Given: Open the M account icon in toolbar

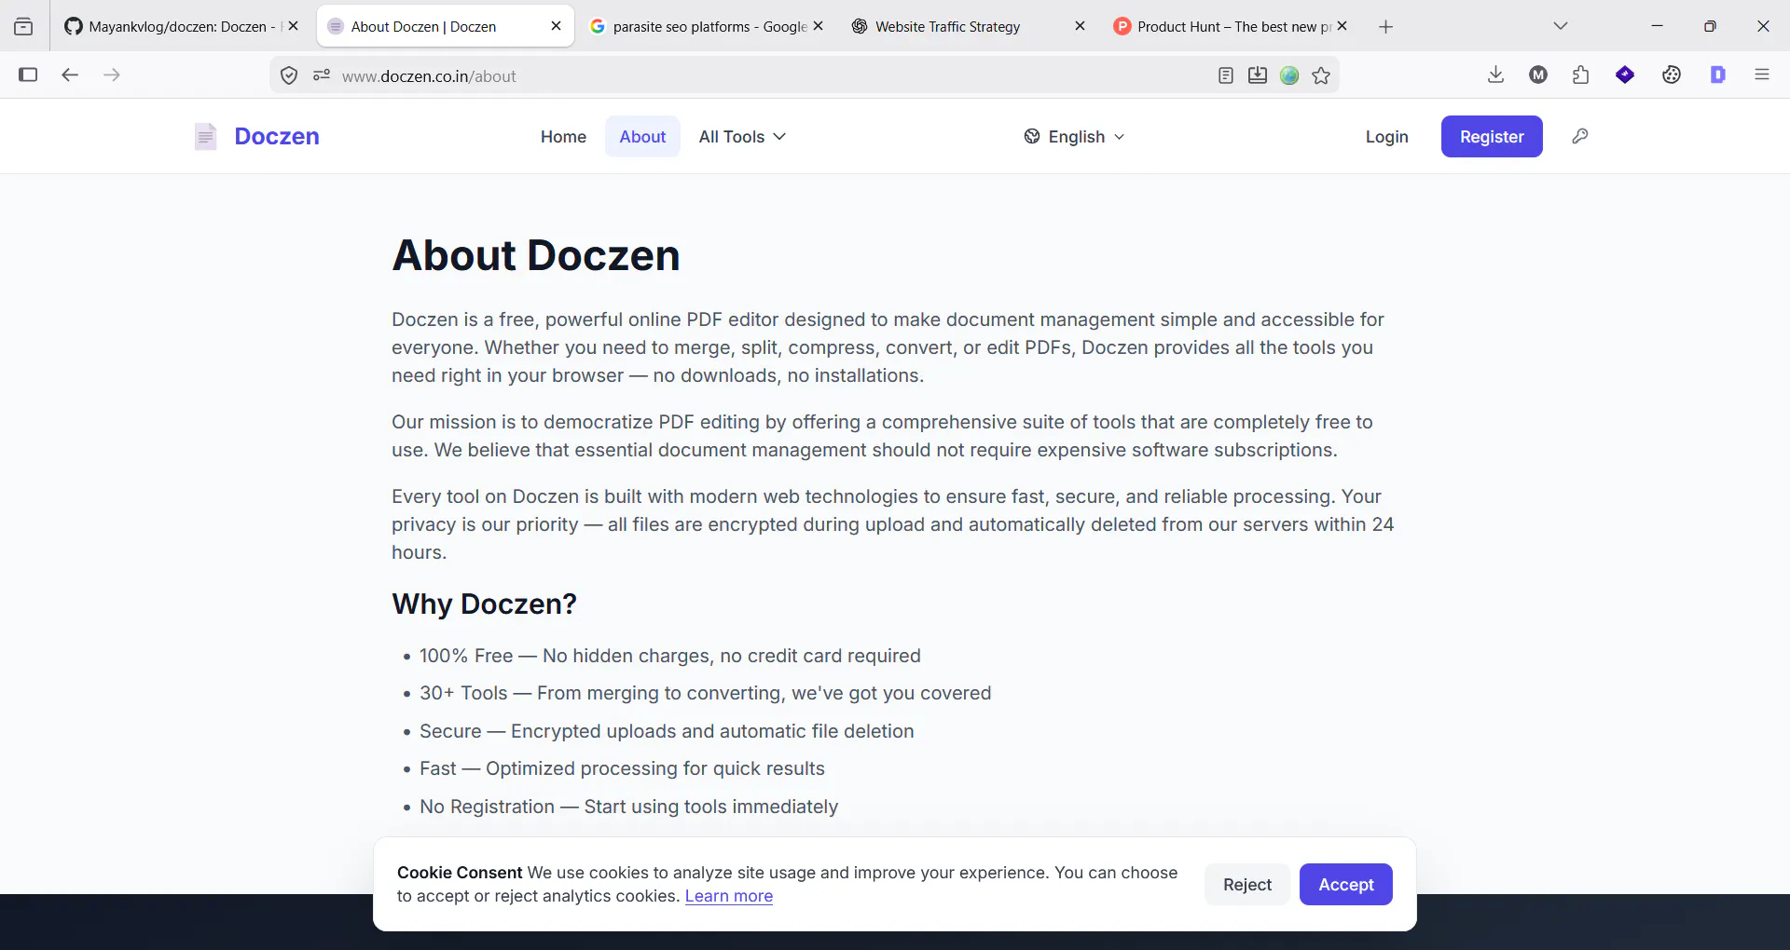Looking at the screenshot, I should click(x=1538, y=75).
